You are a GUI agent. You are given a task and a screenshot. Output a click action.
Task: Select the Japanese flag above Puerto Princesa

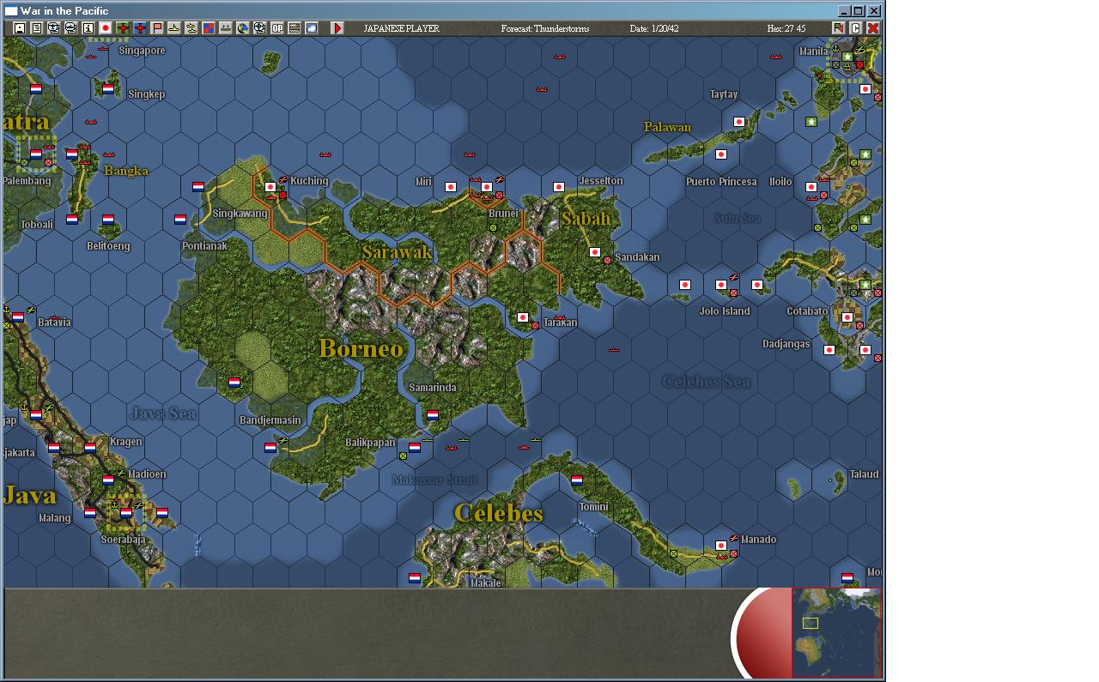(x=721, y=154)
